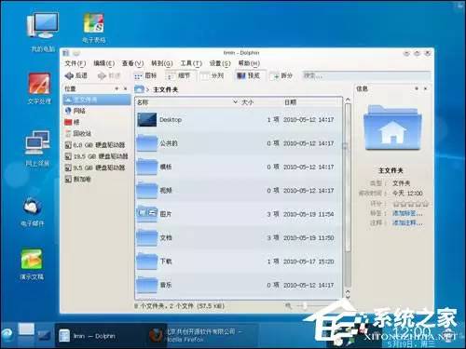
Task: Click the 添加标签... link
Action: click(x=407, y=213)
